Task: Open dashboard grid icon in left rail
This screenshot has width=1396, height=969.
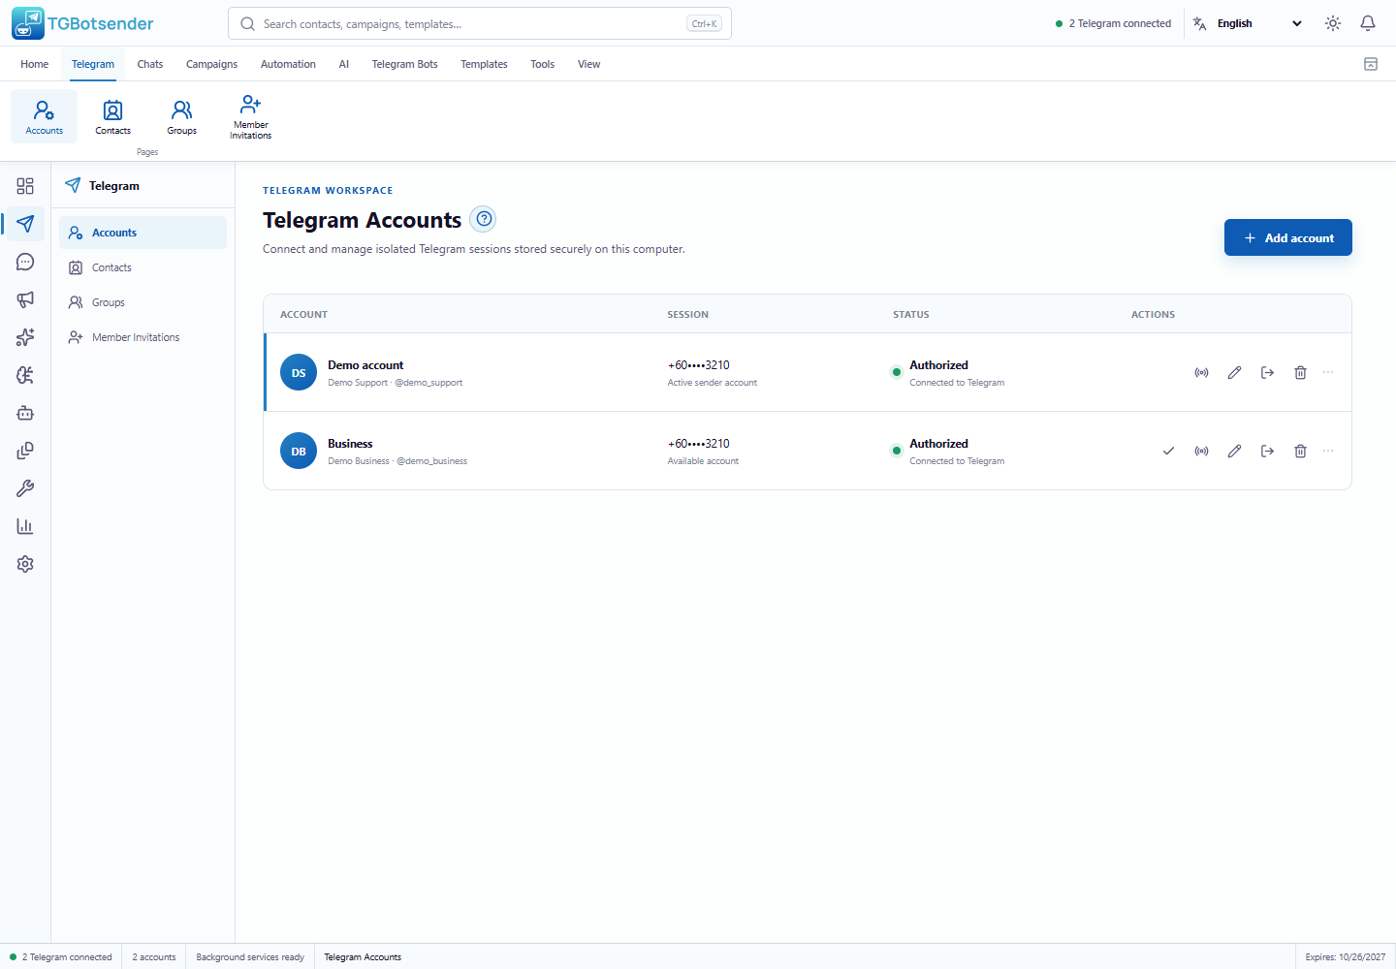Action: (x=25, y=186)
